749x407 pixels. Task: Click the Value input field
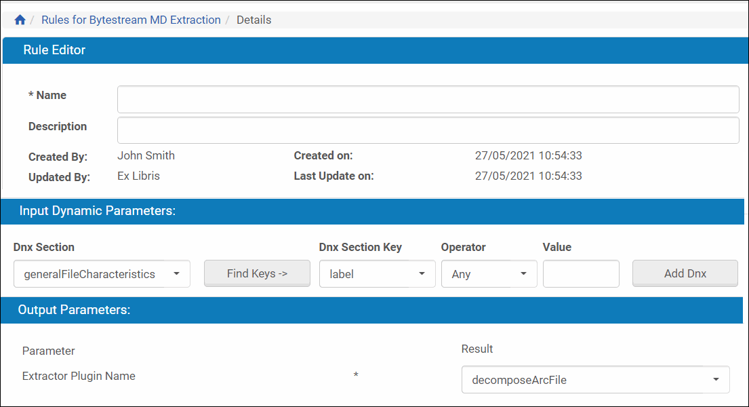[x=581, y=274]
